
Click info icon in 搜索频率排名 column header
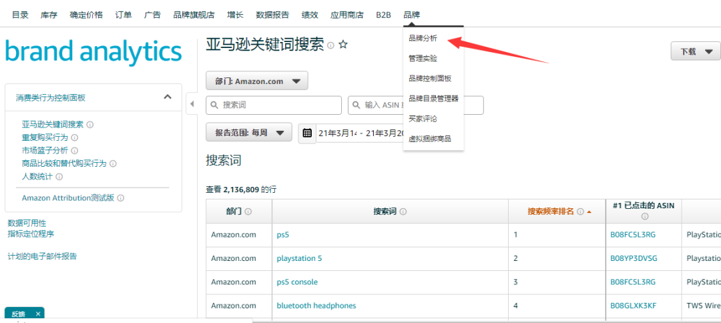tap(580, 212)
